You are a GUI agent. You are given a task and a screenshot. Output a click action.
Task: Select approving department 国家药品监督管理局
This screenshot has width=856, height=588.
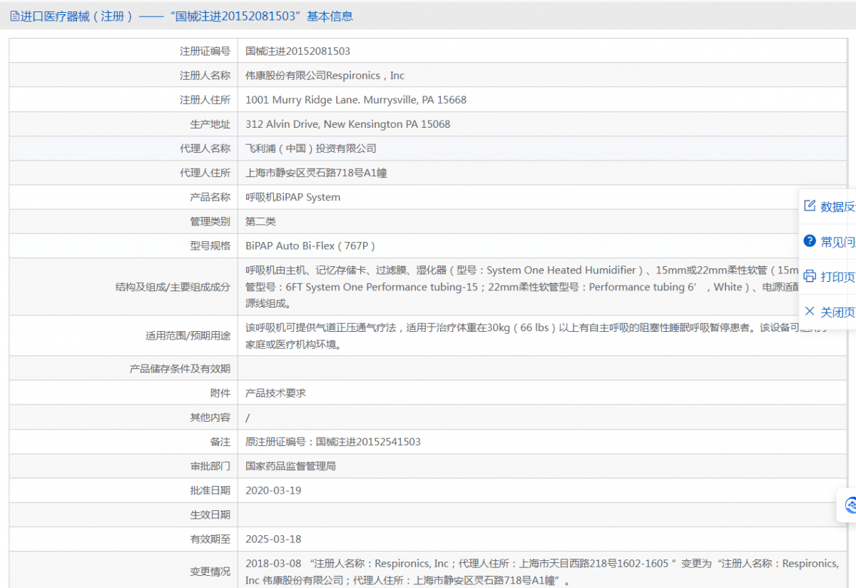290,466
